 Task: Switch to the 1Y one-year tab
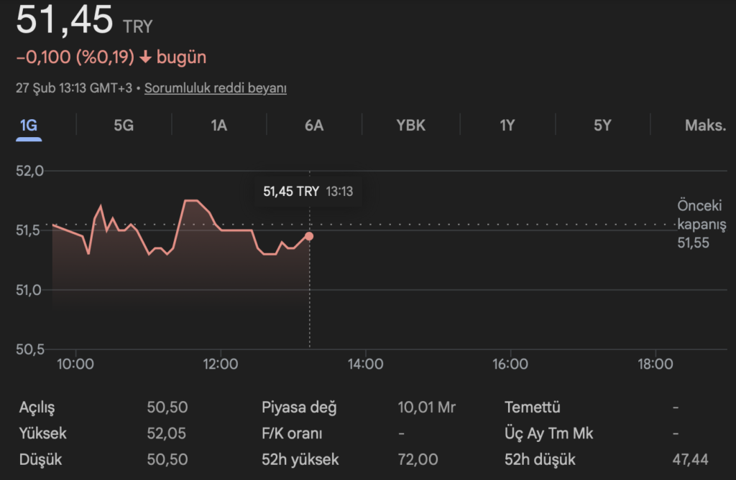507,126
